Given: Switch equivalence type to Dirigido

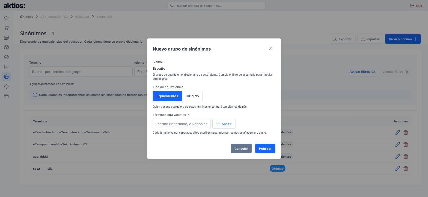Looking at the screenshot, I should (192, 96).
